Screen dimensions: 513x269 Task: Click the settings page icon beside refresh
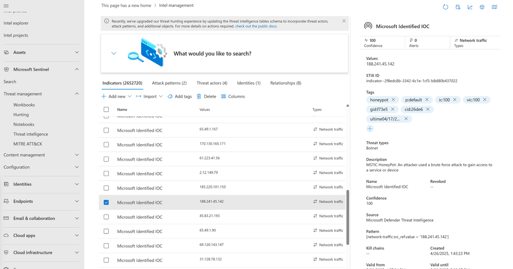pos(458,7)
